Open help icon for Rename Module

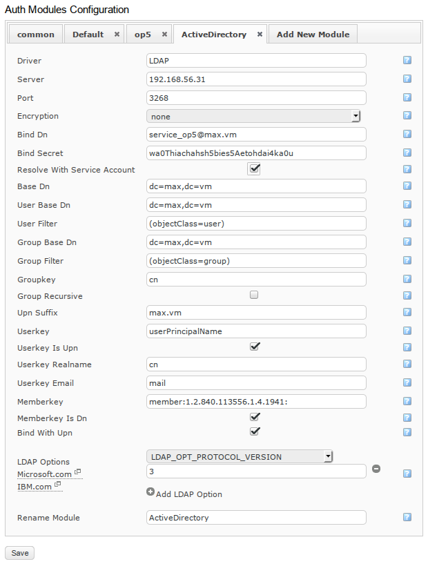coord(407,518)
